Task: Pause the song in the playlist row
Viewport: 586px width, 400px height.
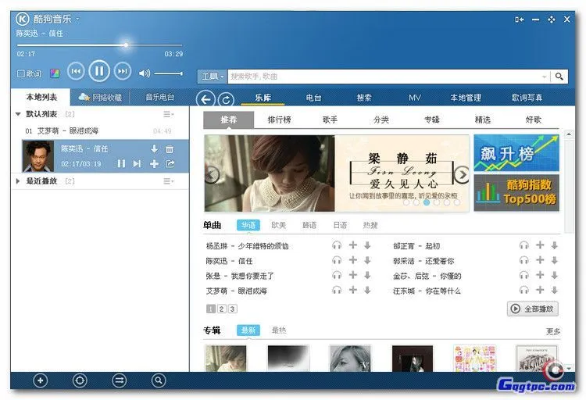Action: [121, 163]
